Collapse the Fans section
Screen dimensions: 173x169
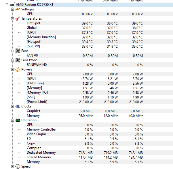pos(12,51)
